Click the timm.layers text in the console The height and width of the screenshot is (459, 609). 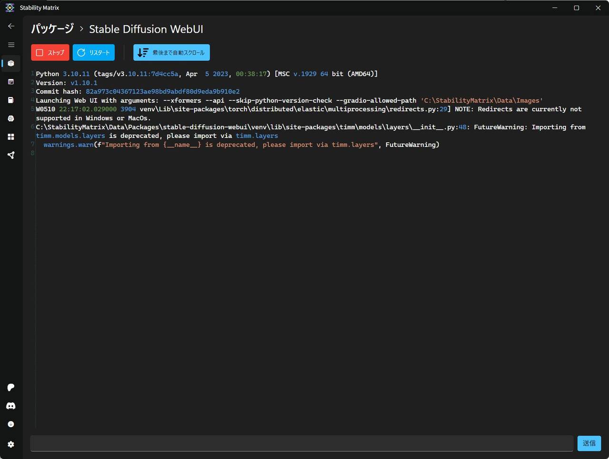click(257, 136)
